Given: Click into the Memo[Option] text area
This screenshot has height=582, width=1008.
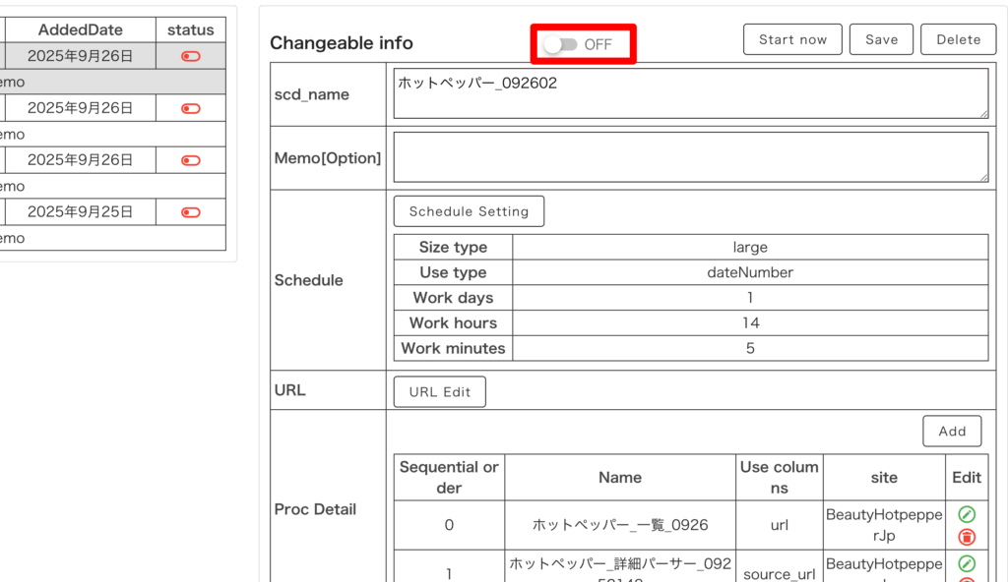Looking at the screenshot, I should click(689, 157).
